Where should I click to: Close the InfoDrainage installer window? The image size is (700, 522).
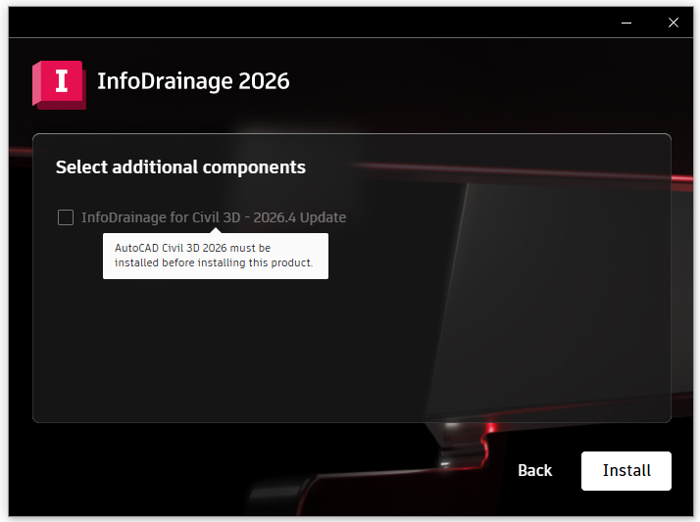click(673, 23)
